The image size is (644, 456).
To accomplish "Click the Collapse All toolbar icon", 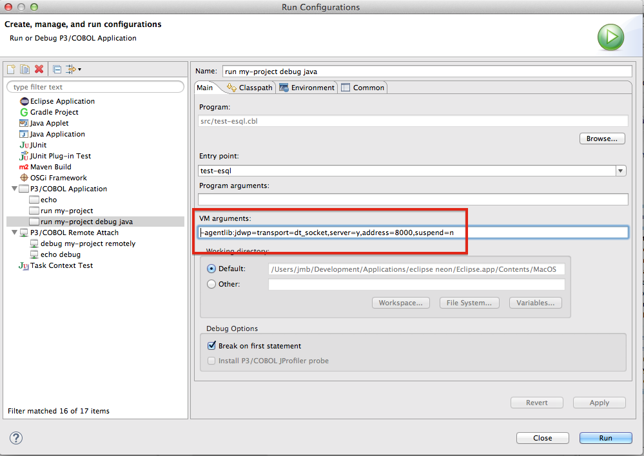I will [57, 70].
